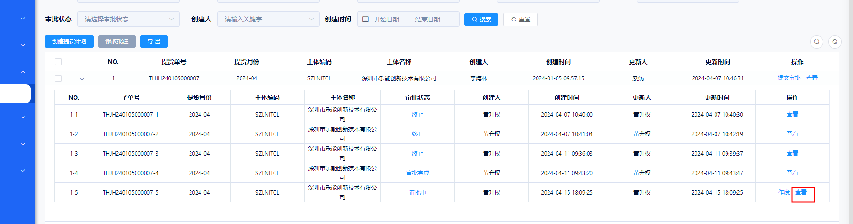The width and height of the screenshot is (853, 224).
Task: Collapse the open sidebar menu via up chevron
Action: pos(23,72)
